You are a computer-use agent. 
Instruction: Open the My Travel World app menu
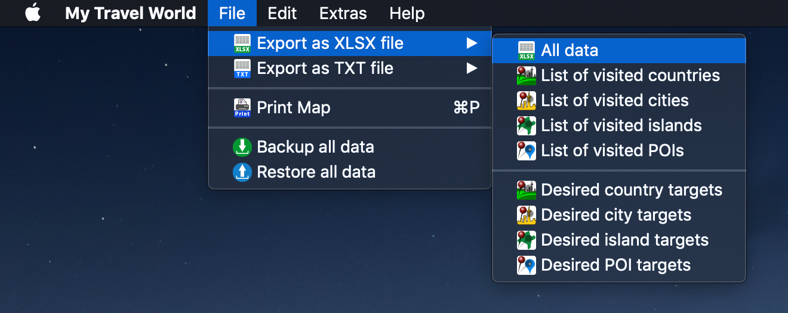coord(131,13)
